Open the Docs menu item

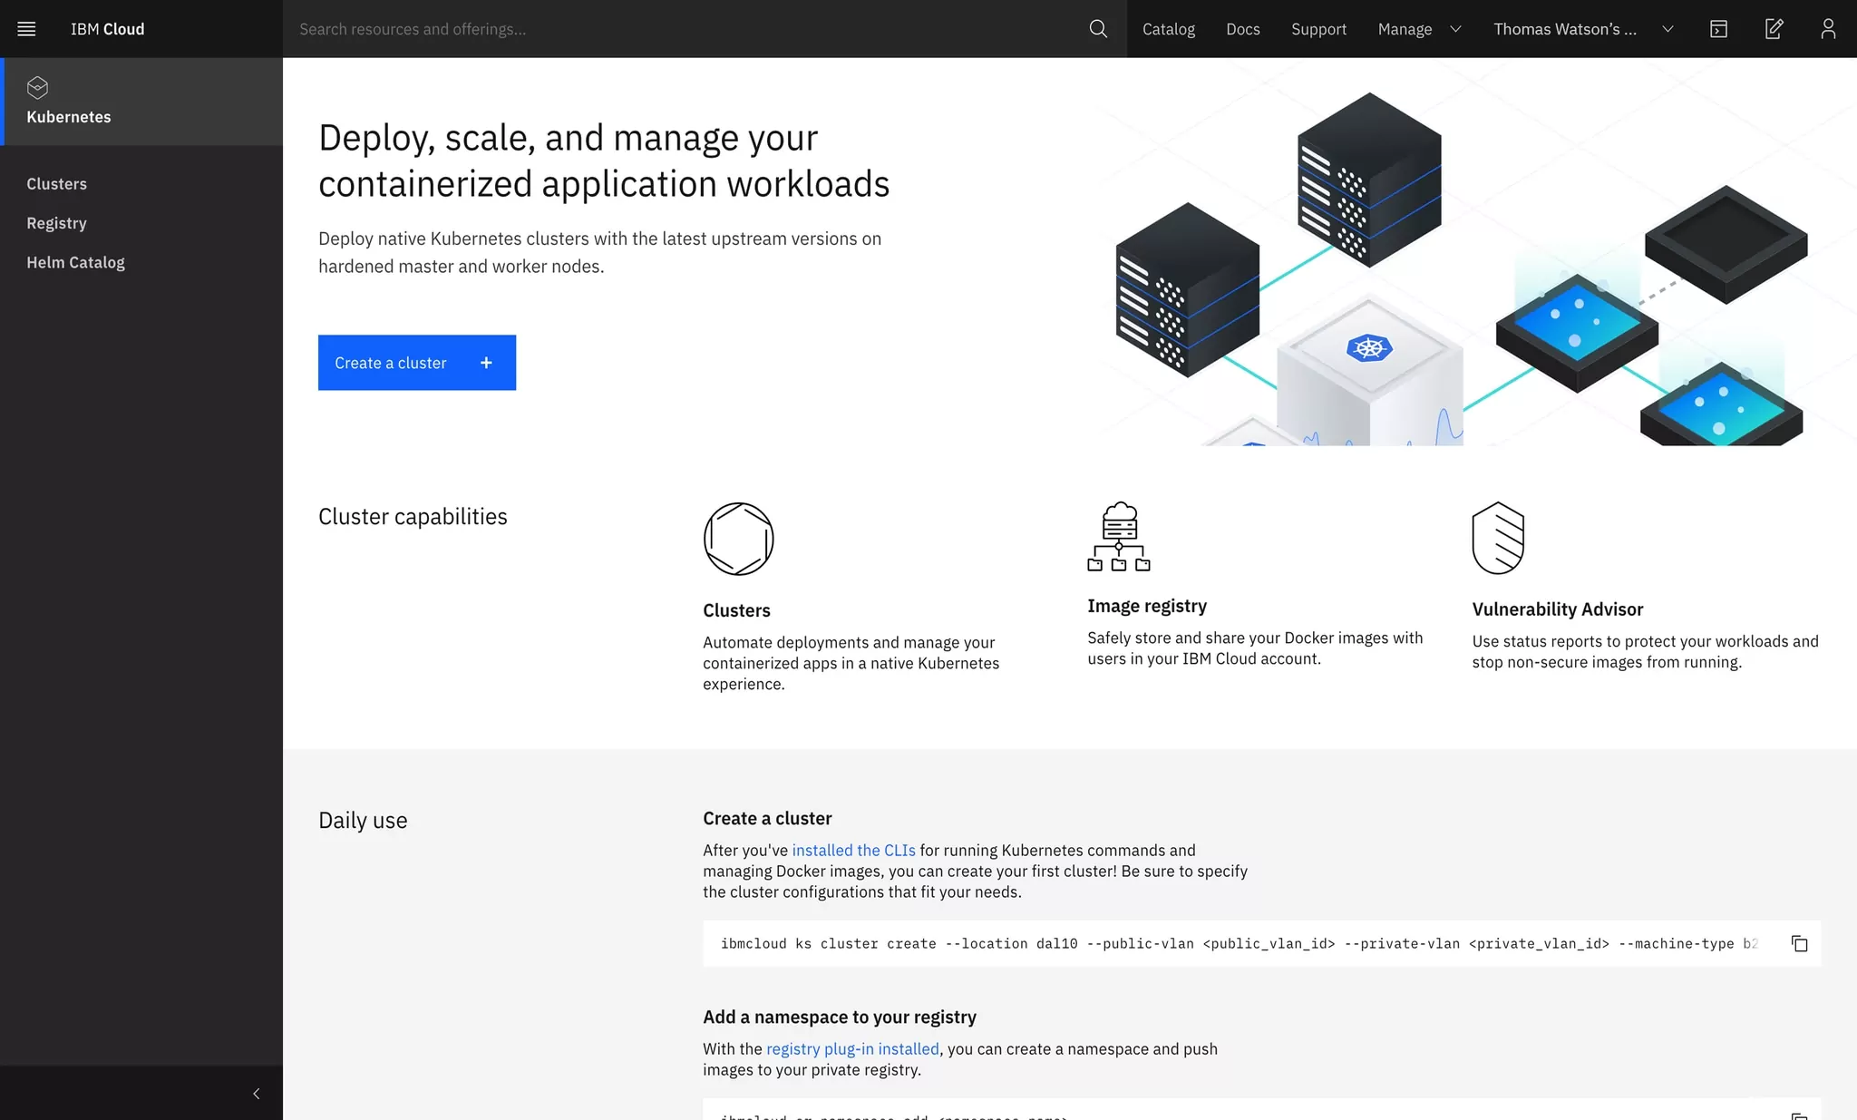[1243, 29]
